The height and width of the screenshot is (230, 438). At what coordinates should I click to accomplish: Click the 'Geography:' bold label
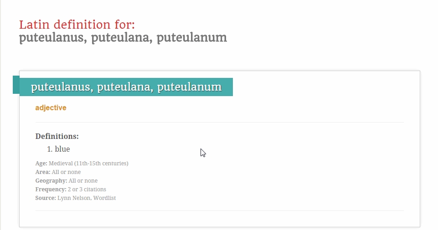point(51,181)
